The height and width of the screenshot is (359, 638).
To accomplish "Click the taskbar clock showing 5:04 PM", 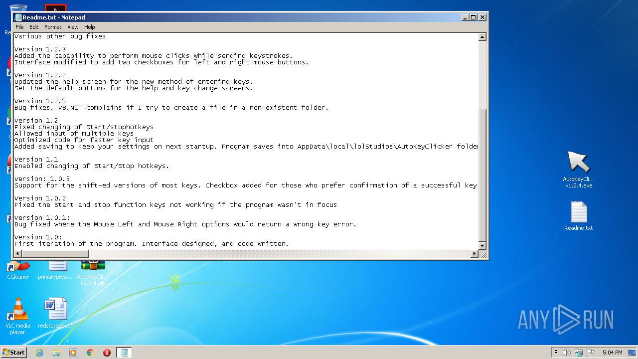I will coord(612,353).
